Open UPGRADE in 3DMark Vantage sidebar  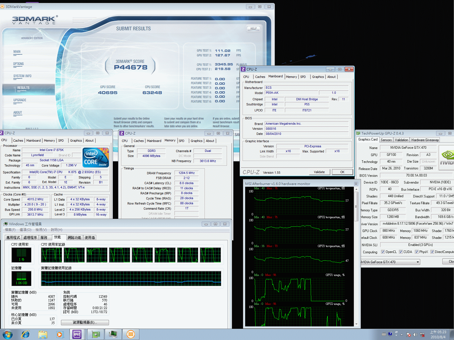click(x=20, y=100)
